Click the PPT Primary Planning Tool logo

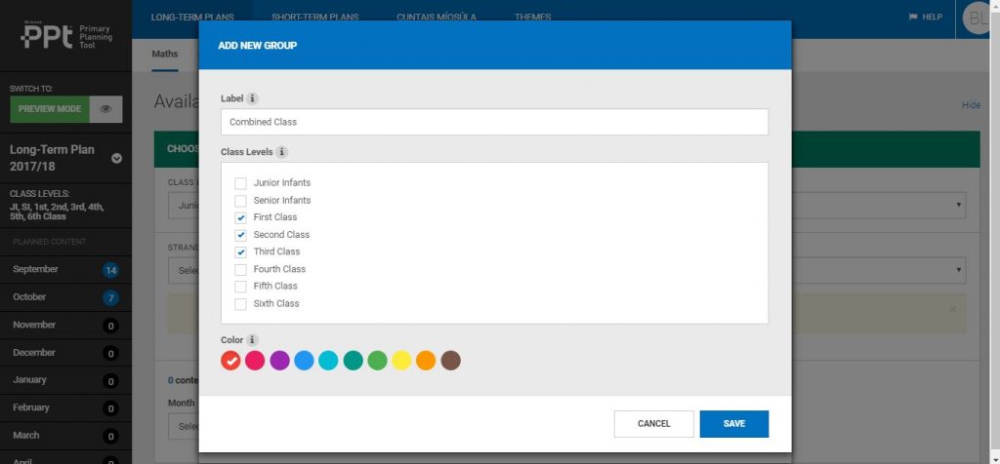click(65, 35)
